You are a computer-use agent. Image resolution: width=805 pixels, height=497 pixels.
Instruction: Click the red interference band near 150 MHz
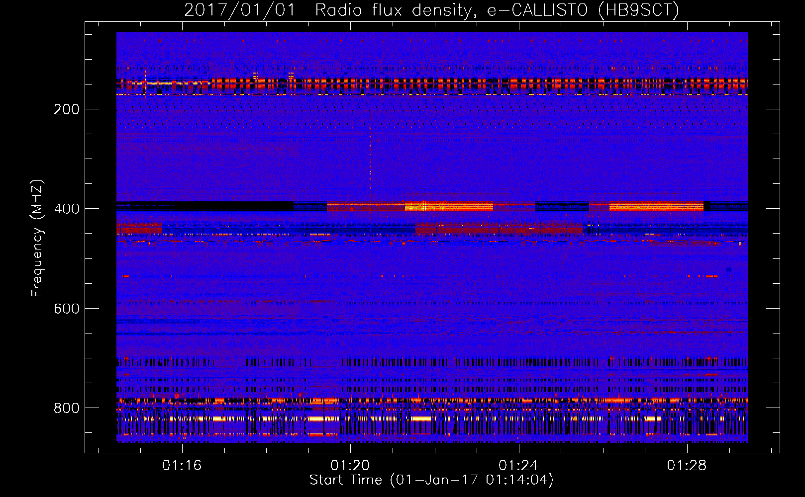[x=432, y=83]
